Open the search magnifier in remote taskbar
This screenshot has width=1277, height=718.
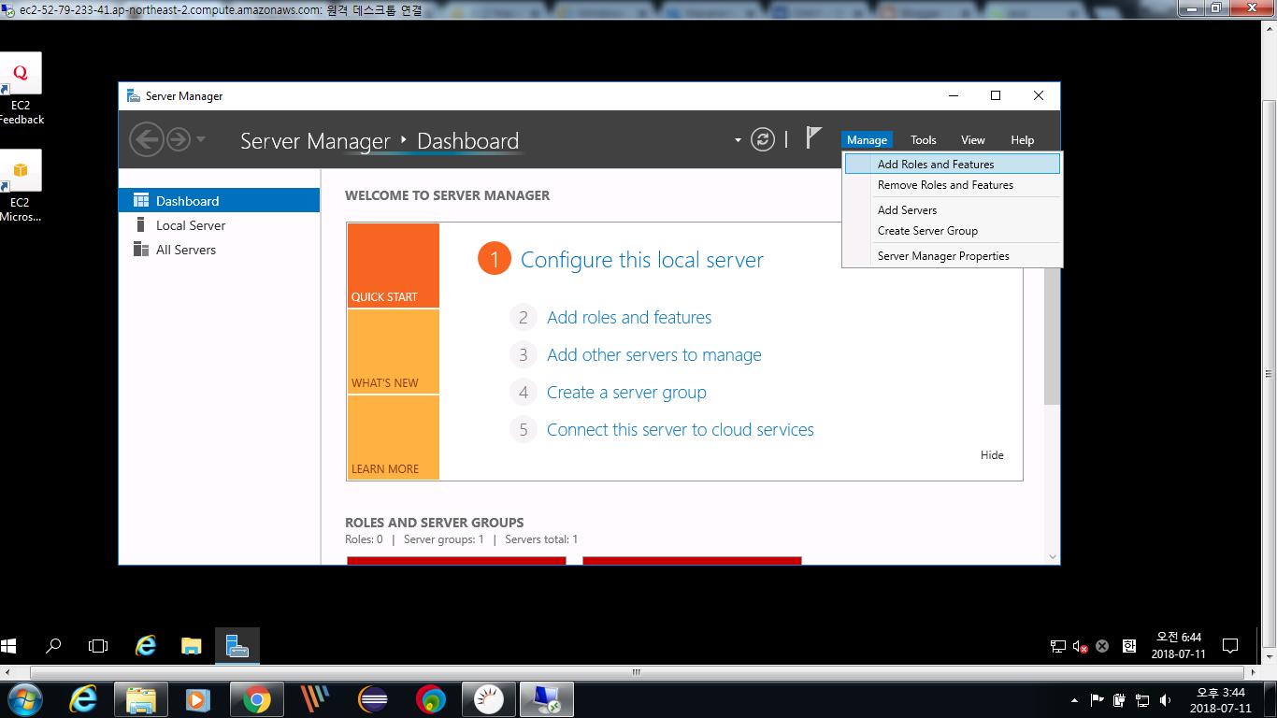53,645
